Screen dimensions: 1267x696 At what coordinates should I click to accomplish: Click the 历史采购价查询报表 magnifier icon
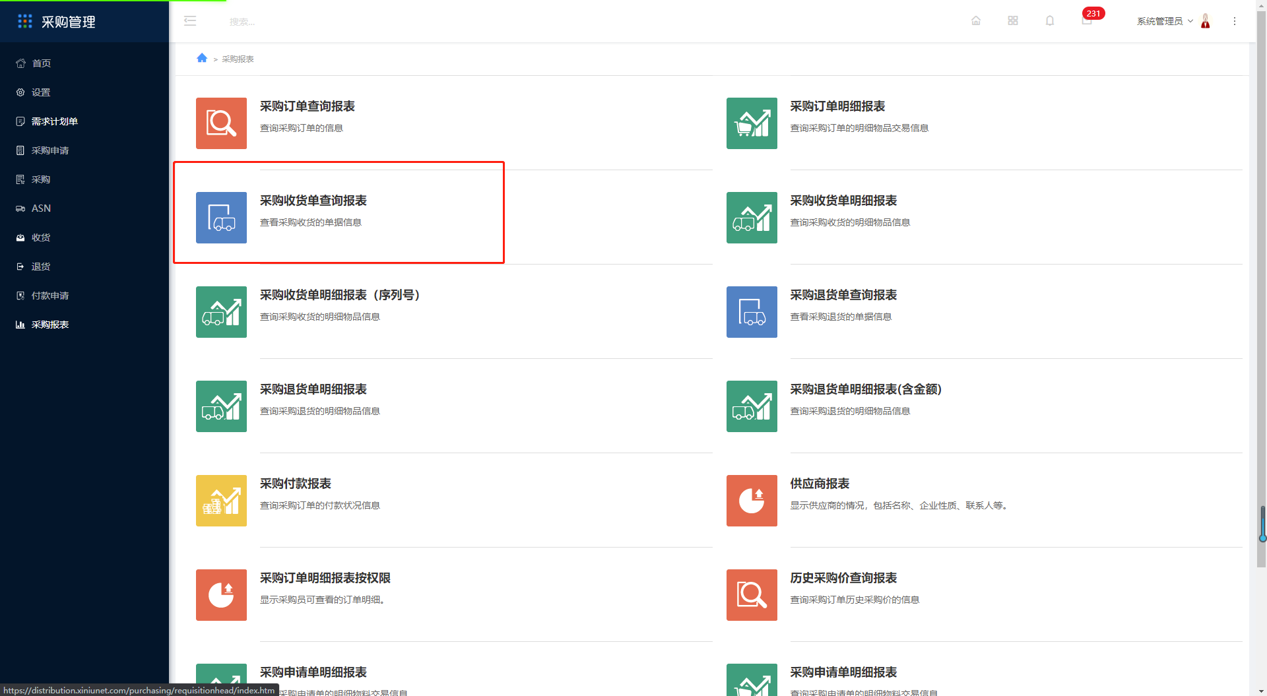point(752,595)
